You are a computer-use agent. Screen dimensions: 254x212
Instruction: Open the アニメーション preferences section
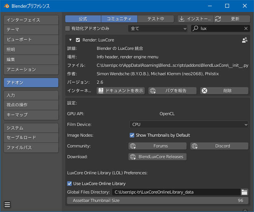tap(31, 70)
